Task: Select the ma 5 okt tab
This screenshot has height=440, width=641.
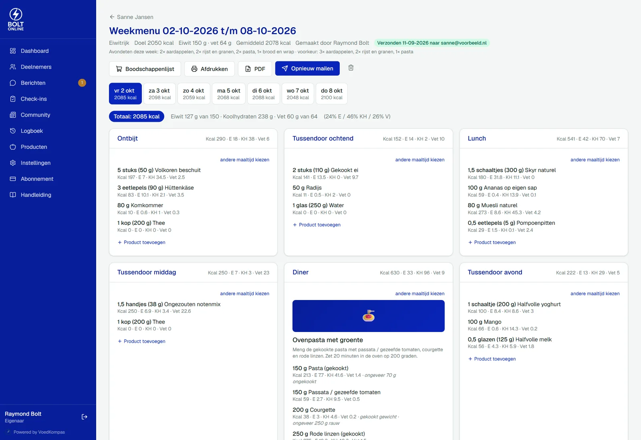Action: pos(228,94)
